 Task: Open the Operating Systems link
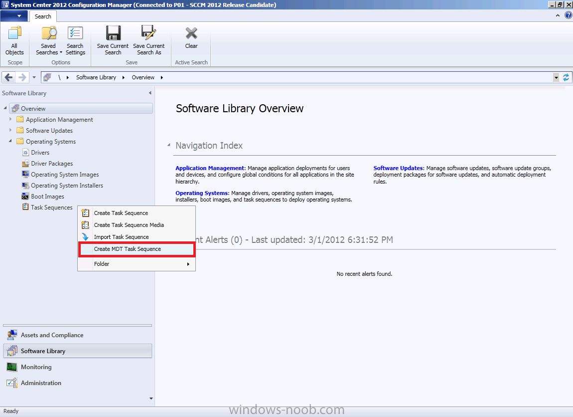click(x=202, y=193)
